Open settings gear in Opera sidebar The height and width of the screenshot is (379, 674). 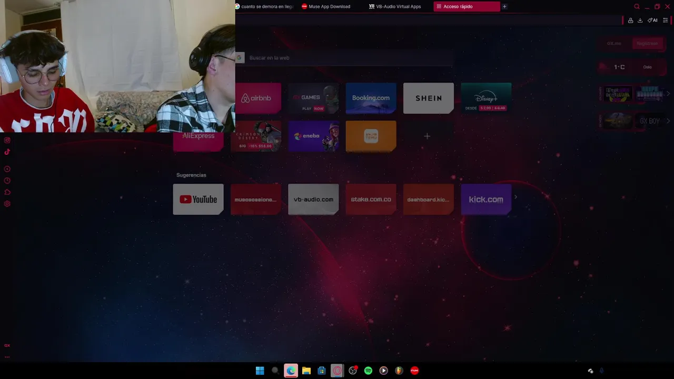7,204
